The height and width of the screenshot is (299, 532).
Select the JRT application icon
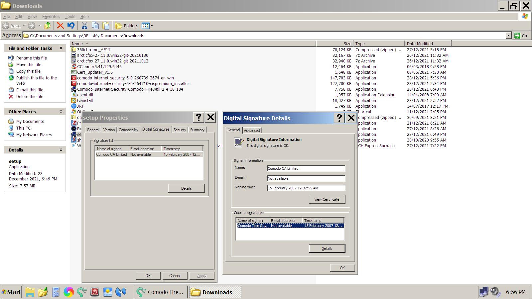(74, 106)
